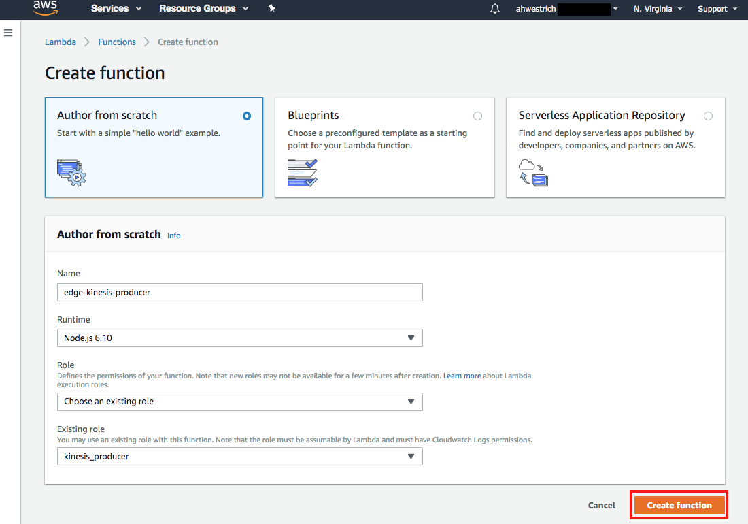This screenshot has height=524, width=748.
Task: Select the Blueprints radio button
Action: tap(477, 116)
